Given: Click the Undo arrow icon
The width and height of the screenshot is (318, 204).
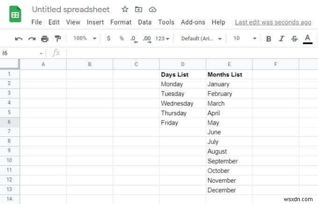Looking at the screenshot, I should [19, 39].
